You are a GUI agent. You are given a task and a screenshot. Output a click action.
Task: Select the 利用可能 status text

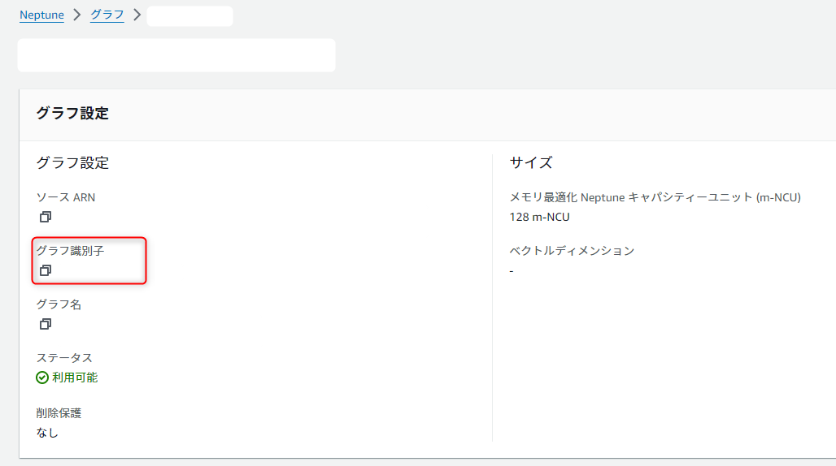point(75,378)
